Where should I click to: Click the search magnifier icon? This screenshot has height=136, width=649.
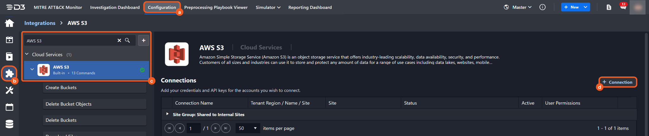click(127, 41)
